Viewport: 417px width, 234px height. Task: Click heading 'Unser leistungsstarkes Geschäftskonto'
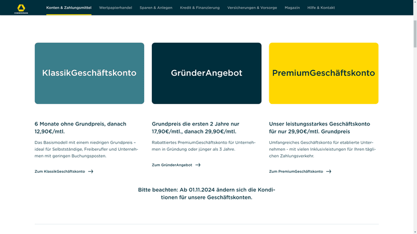pyautogui.click(x=319, y=128)
